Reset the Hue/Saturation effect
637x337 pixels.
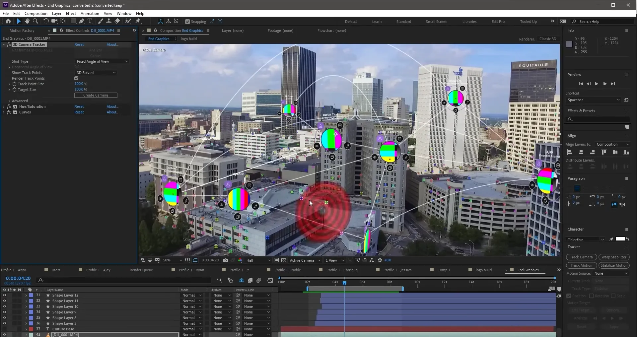[79, 106]
